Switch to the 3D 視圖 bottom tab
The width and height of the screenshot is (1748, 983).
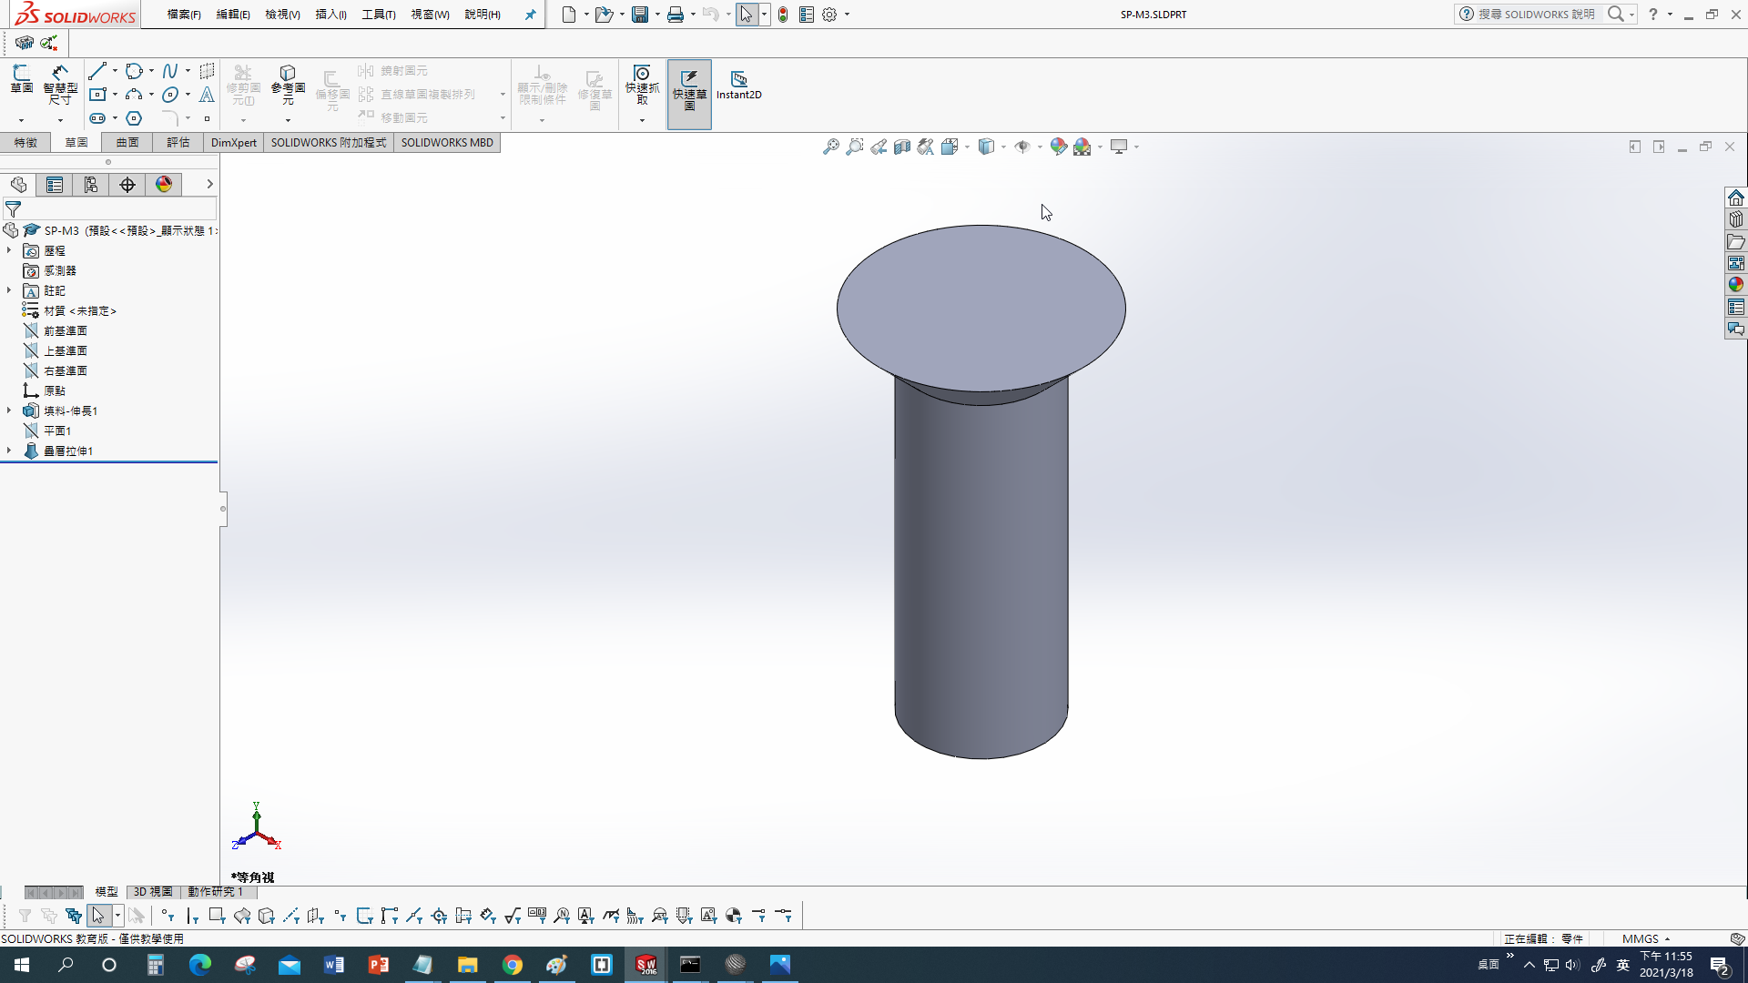pos(153,892)
